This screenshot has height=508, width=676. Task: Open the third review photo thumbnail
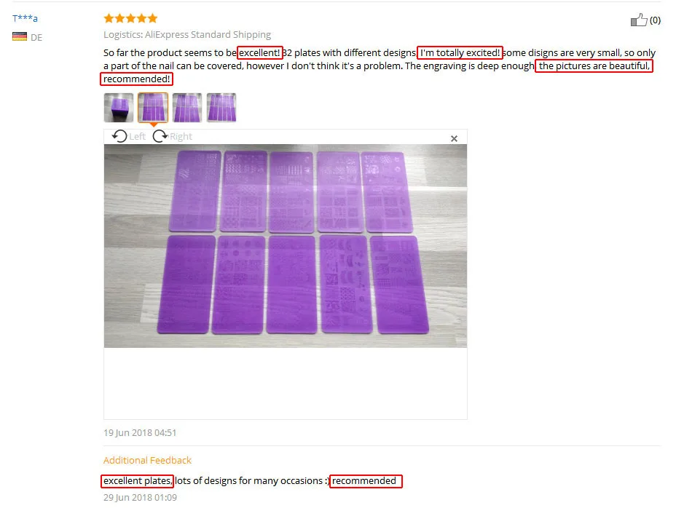pos(187,108)
